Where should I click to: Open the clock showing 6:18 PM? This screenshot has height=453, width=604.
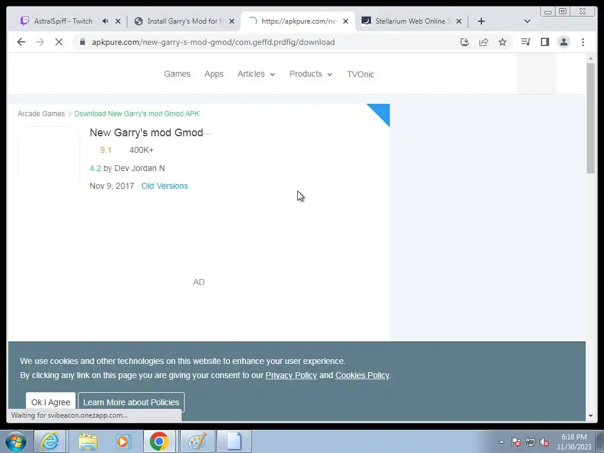pos(574,441)
